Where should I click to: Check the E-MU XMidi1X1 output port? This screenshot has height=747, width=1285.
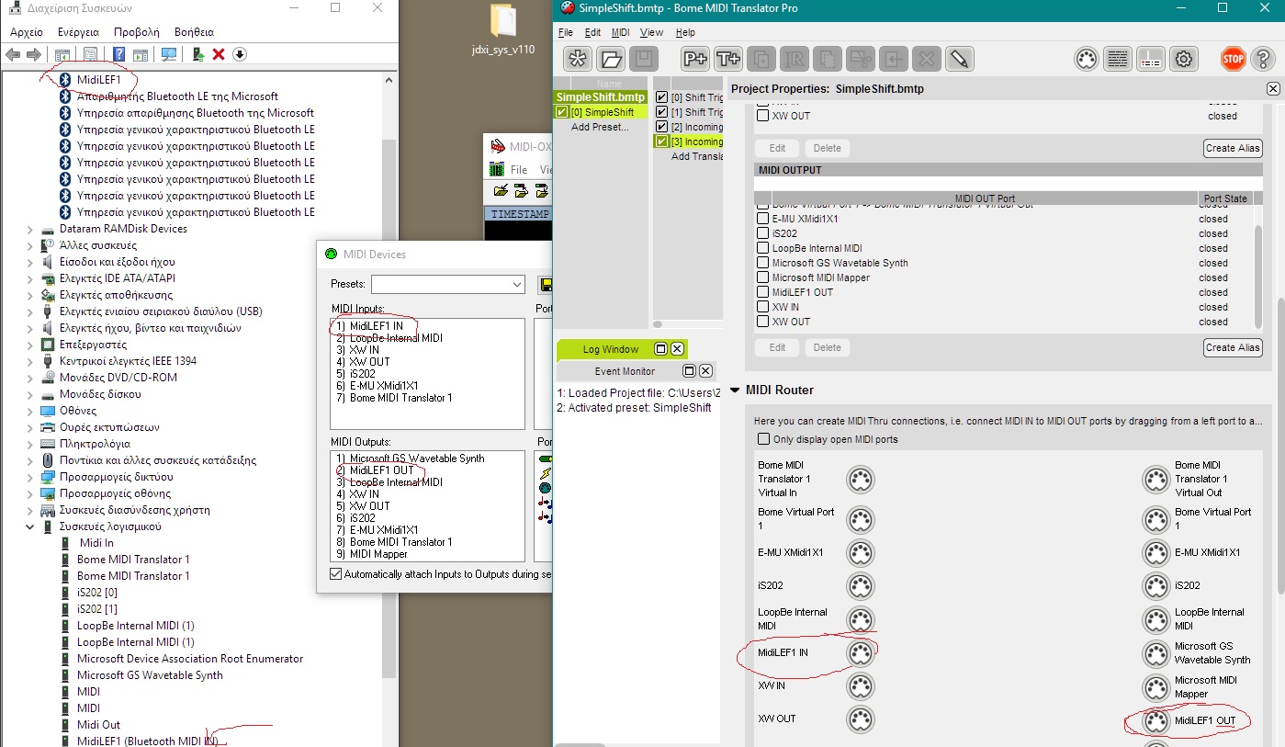pos(762,219)
